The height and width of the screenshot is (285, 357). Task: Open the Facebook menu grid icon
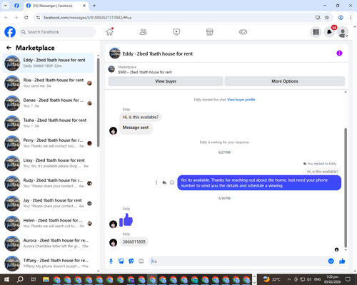[x=316, y=32]
